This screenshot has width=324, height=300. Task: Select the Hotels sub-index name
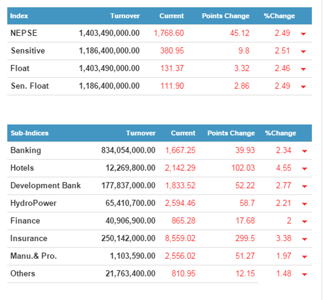coord(22,168)
